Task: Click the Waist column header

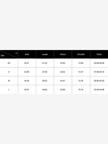Action: click(99, 54)
